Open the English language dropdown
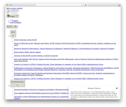Screen dimensions: 126x107 [x=12, y=16]
